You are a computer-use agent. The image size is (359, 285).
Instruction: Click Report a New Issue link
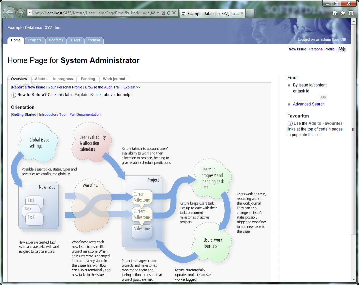click(29, 87)
